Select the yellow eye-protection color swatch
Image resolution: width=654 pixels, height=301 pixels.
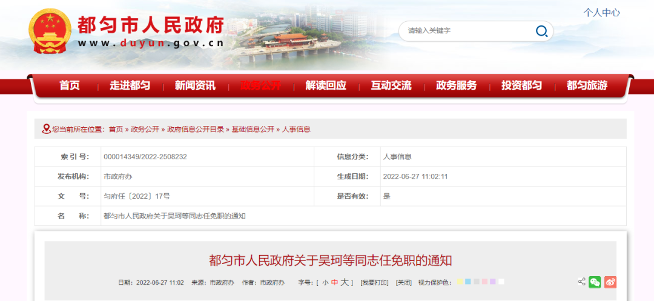tap(460, 282)
